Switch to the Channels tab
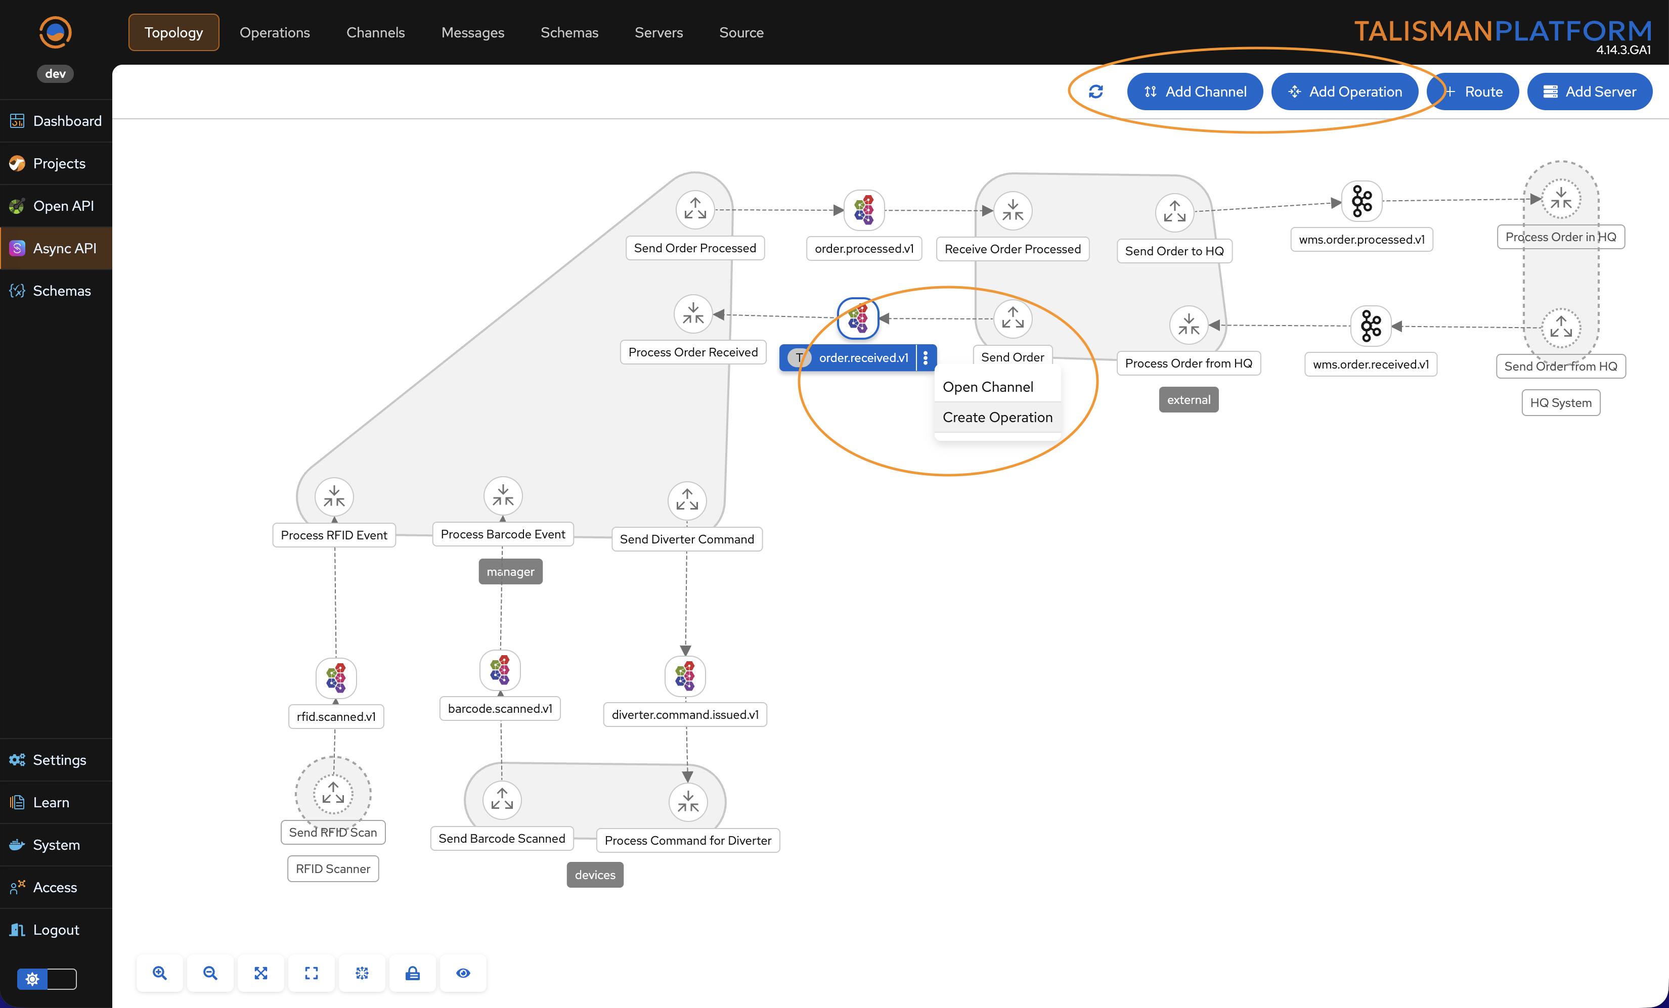 [375, 32]
